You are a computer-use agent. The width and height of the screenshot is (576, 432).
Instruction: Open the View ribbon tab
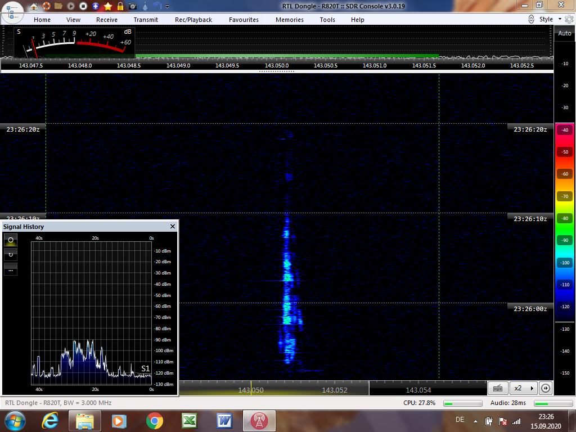coord(74,20)
